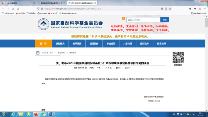Click the 【打印】 print link
The image size is (208, 117).
tap(119, 68)
